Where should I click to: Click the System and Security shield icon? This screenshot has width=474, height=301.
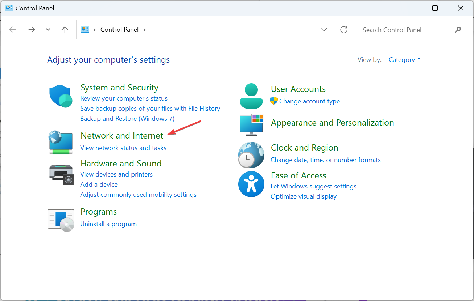click(x=61, y=96)
